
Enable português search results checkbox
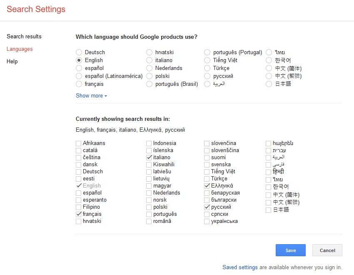(149, 214)
